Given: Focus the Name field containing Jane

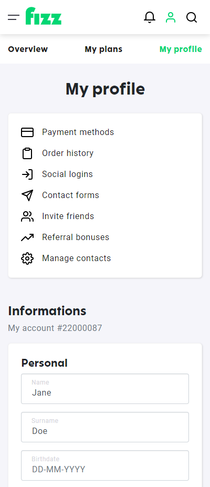Looking at the screenshot, I should click(x=105, y=389).
